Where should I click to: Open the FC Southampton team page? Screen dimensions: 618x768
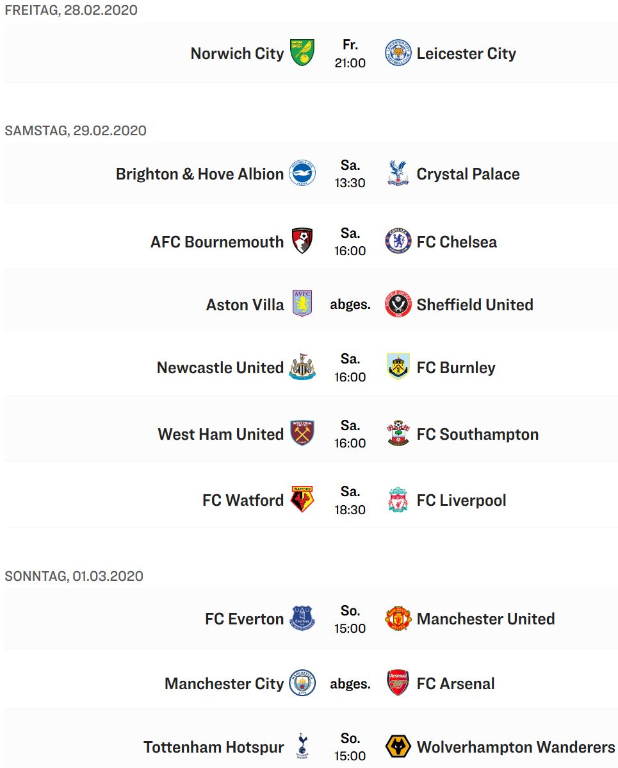point(478,435)
